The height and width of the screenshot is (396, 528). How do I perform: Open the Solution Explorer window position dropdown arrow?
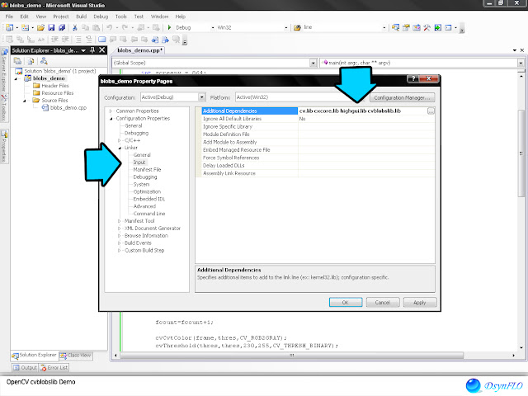pos(83,50)
